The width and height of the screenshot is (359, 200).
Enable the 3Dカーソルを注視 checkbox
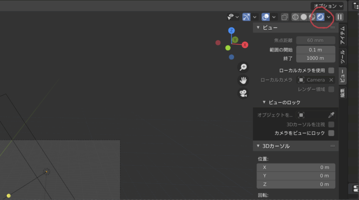pos(331,124)
